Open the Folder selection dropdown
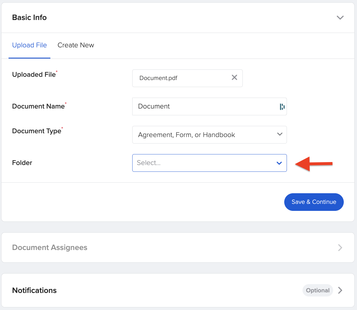Image resolution: width=357 pixels, height=310 pixels. tap(209, 163)
